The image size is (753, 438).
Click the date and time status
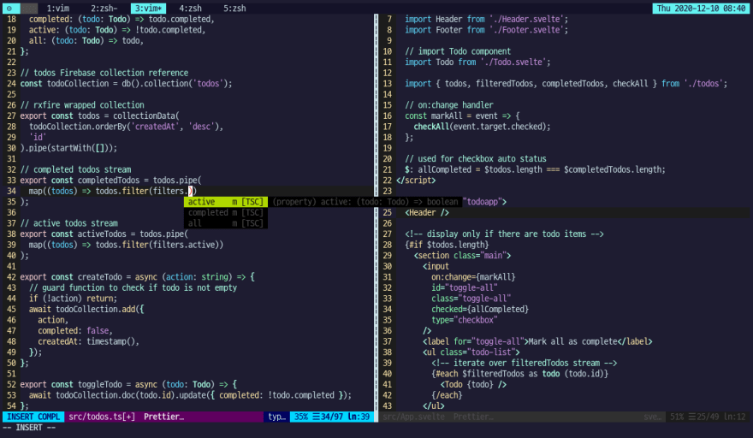click(x=701, y=9)
